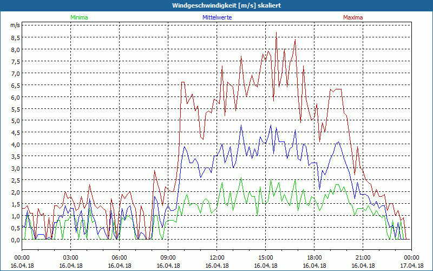Click the highest red Maxima peak near 15:40
Image resolution: width=433 pixels, height=271 pixels.
tap(276, 33)
